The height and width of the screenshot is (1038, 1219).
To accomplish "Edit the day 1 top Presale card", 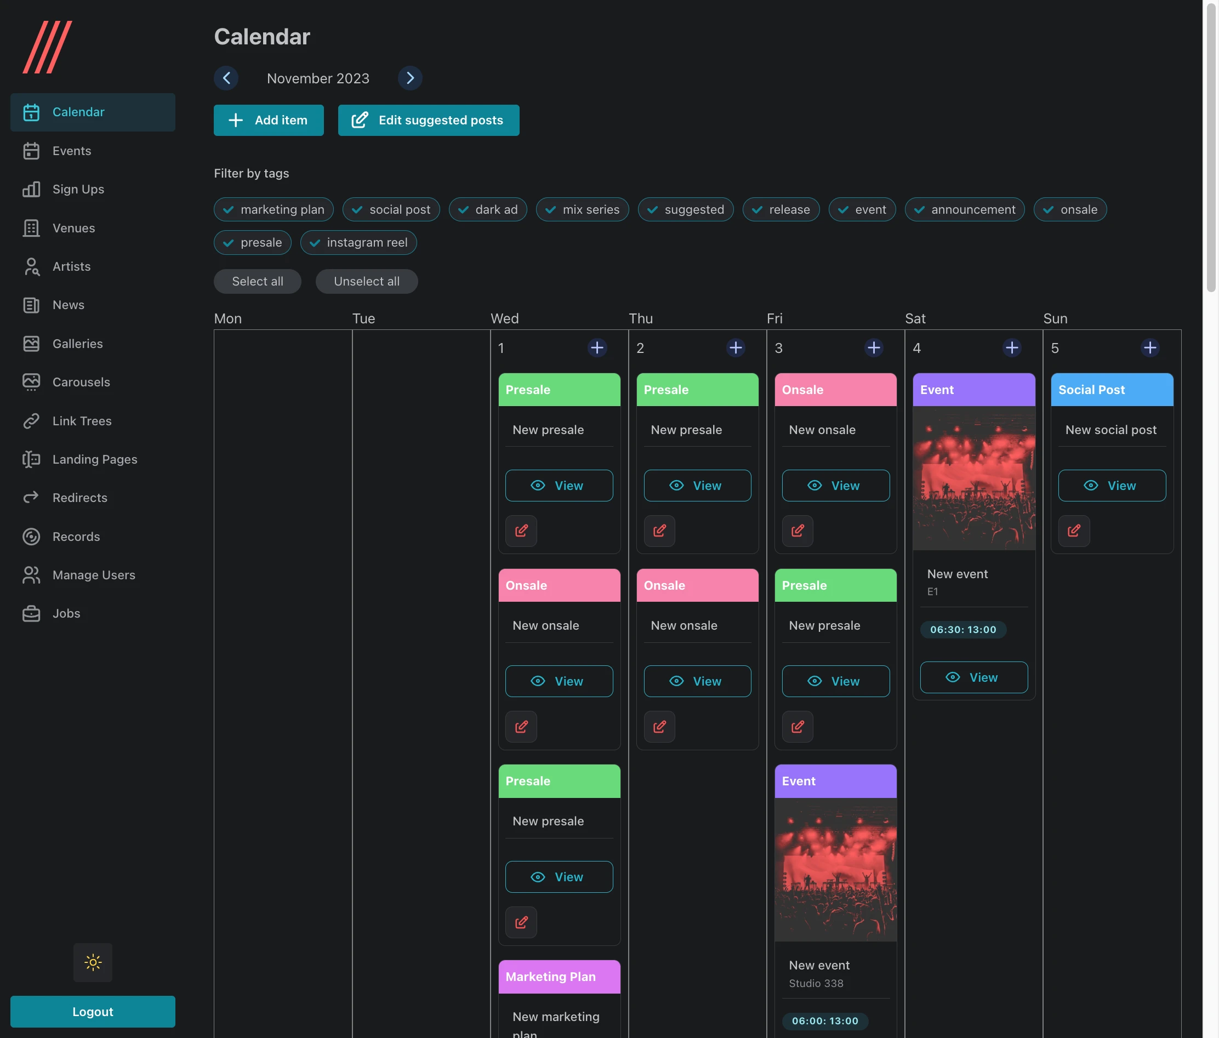I will 521,531.
